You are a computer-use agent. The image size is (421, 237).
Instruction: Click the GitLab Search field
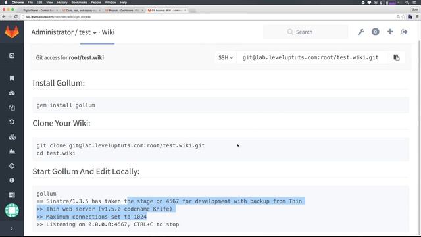click(305, 32)
